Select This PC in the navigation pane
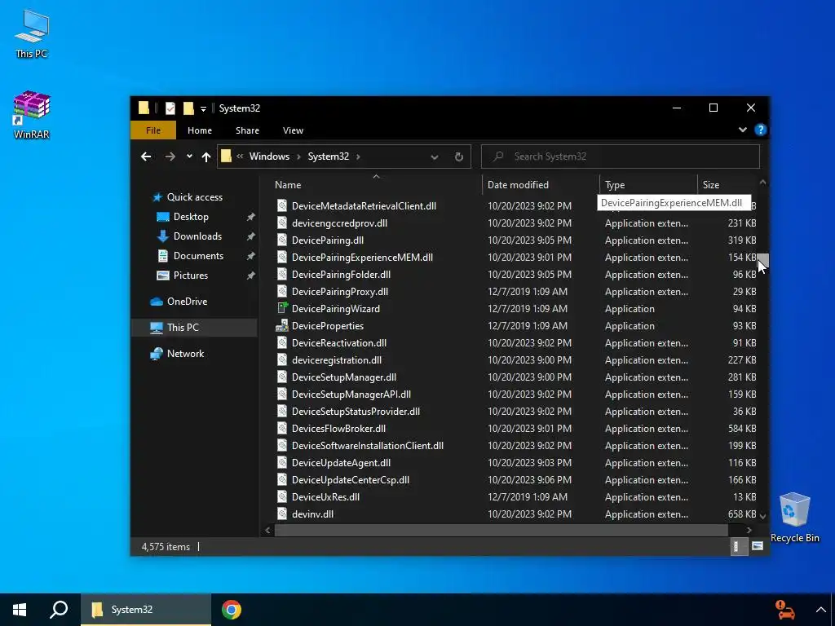This screenshot has width=835, height=626. [183, 328]
